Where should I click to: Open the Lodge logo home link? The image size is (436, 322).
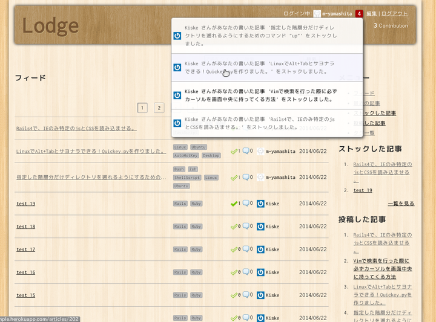tap(50, 26)
